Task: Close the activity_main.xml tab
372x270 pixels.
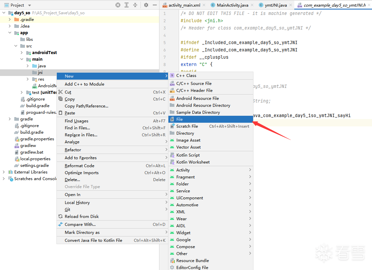Action: point(204,5)
